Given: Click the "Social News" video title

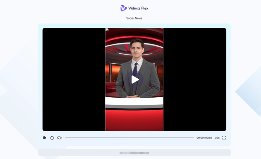Looking at the screenshot, I should tap(134, 18).
